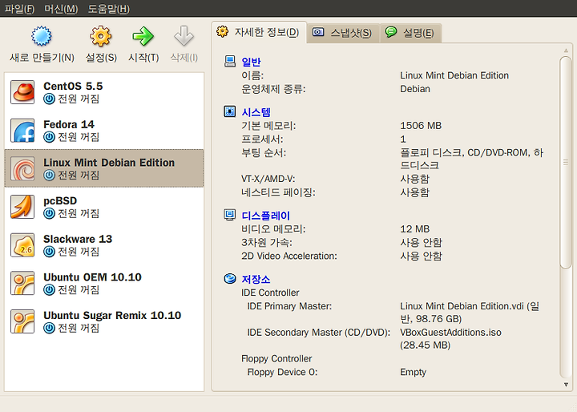Switch to the 자세한 정보(D) tab
The height and width of the screenshot is (412, 577).
click(x=259, y=32)
